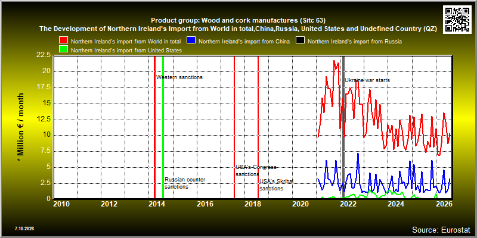The image size is (477, 238).
Task: Click the y-axis value 5
Action: click(49, 167)
